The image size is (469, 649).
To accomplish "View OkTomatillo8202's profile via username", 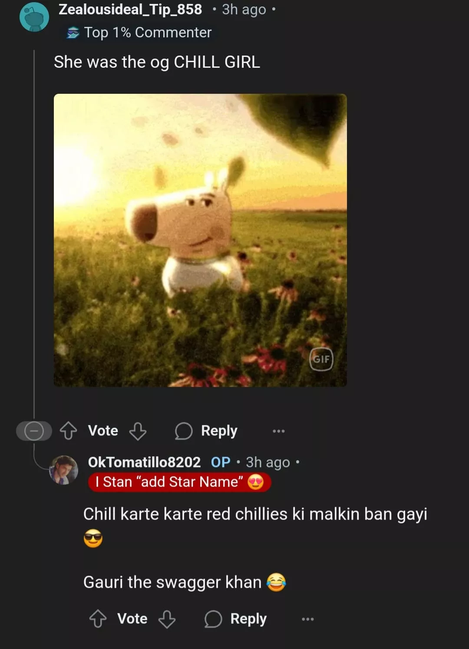I will pos(144,462).
